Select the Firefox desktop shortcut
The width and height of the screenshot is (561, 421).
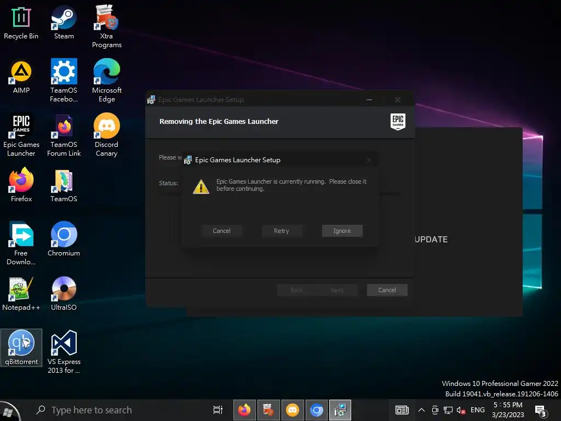pyautogui.click(x=21, y=185)
